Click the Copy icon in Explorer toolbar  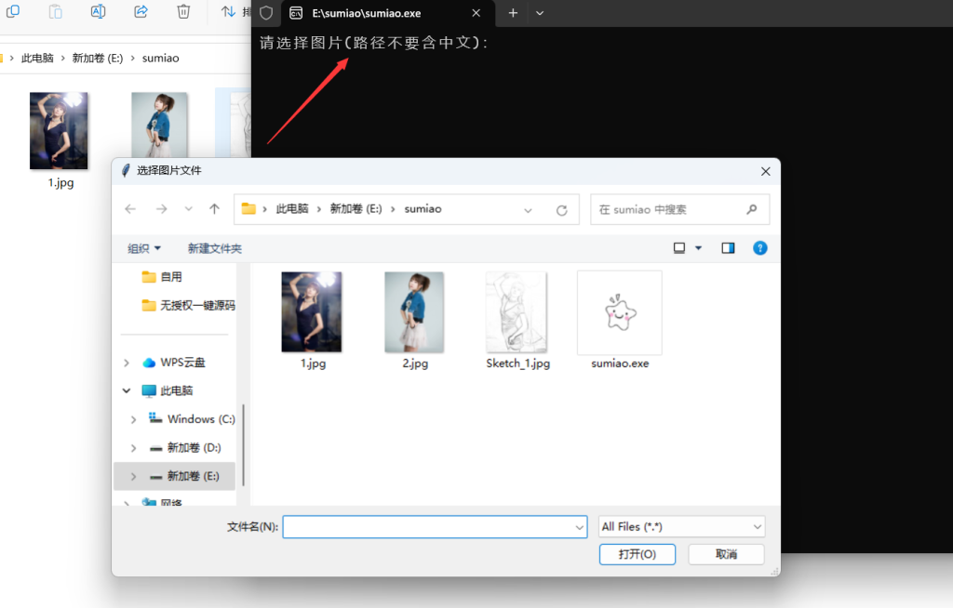pos(13,13)
